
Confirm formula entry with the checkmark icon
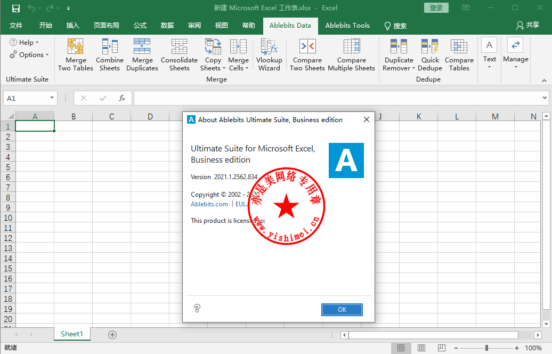[103, 98]
